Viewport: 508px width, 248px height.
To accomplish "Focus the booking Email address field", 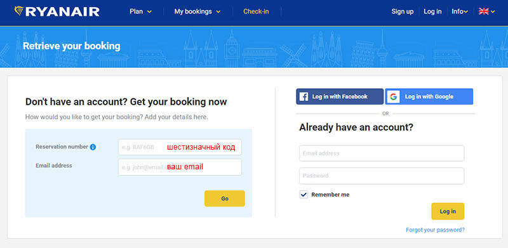I will pyautogui.click(x=180, y=167).
